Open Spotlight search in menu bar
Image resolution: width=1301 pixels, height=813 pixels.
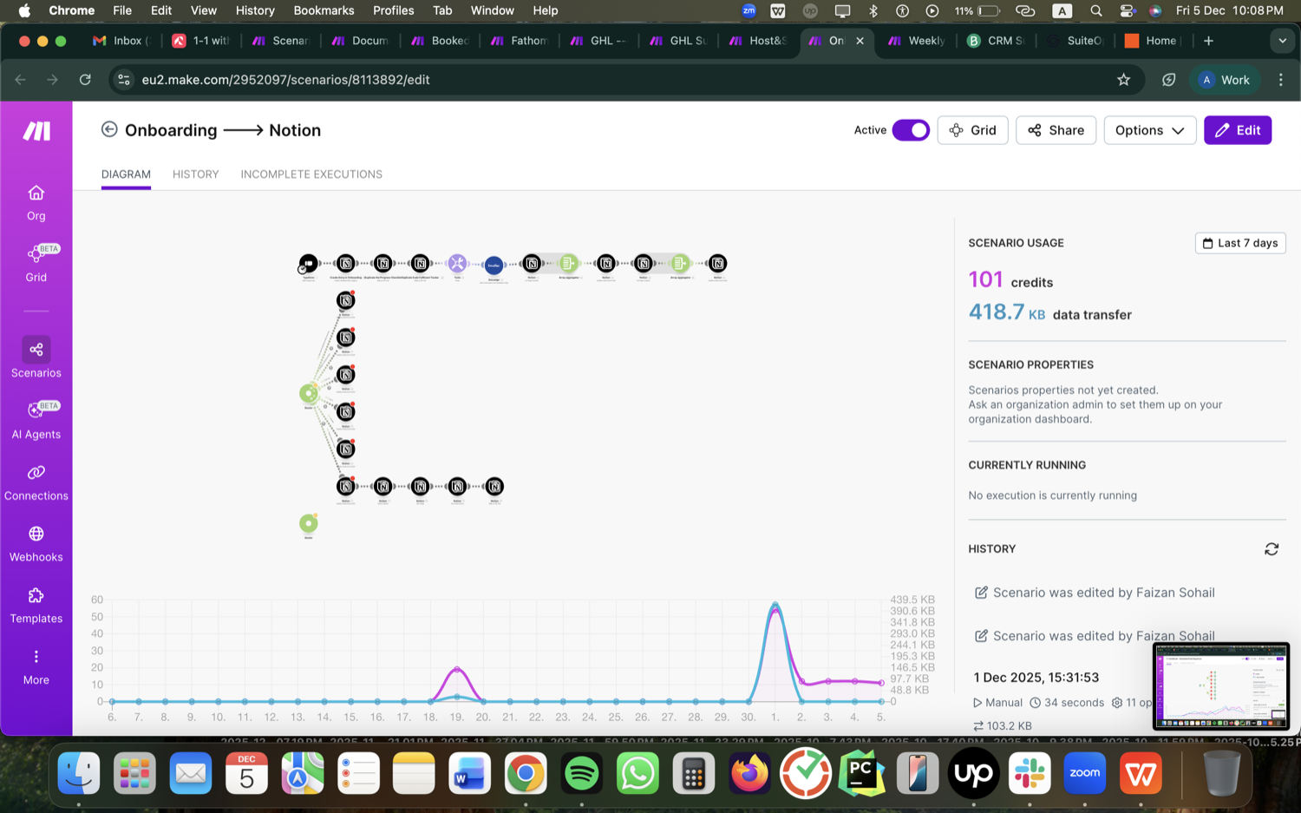[x=1096, y=10]
